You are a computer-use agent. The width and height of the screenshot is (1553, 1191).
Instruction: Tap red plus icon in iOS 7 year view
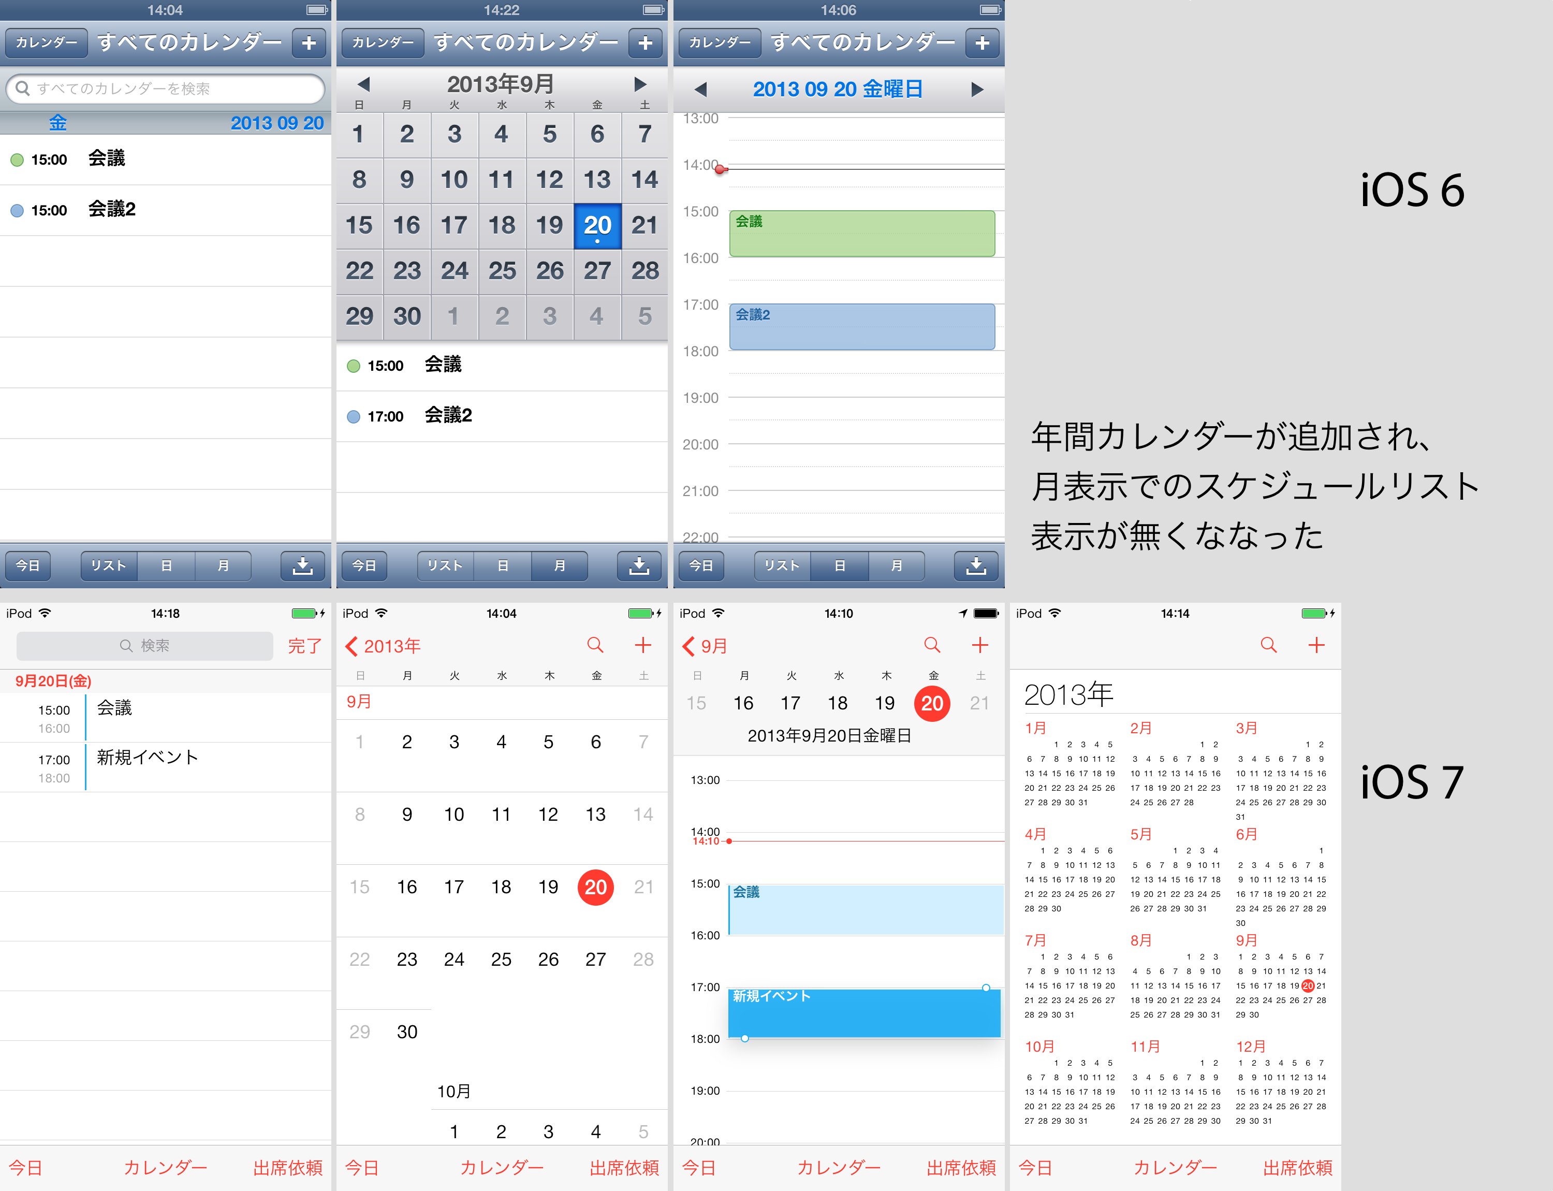point(1316,645)
